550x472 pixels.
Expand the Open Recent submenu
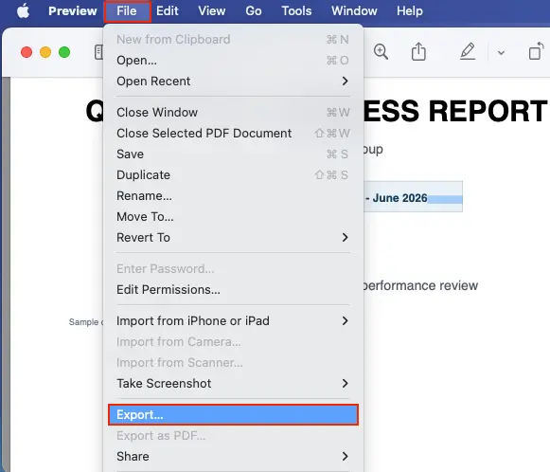[x=233, y=82]
